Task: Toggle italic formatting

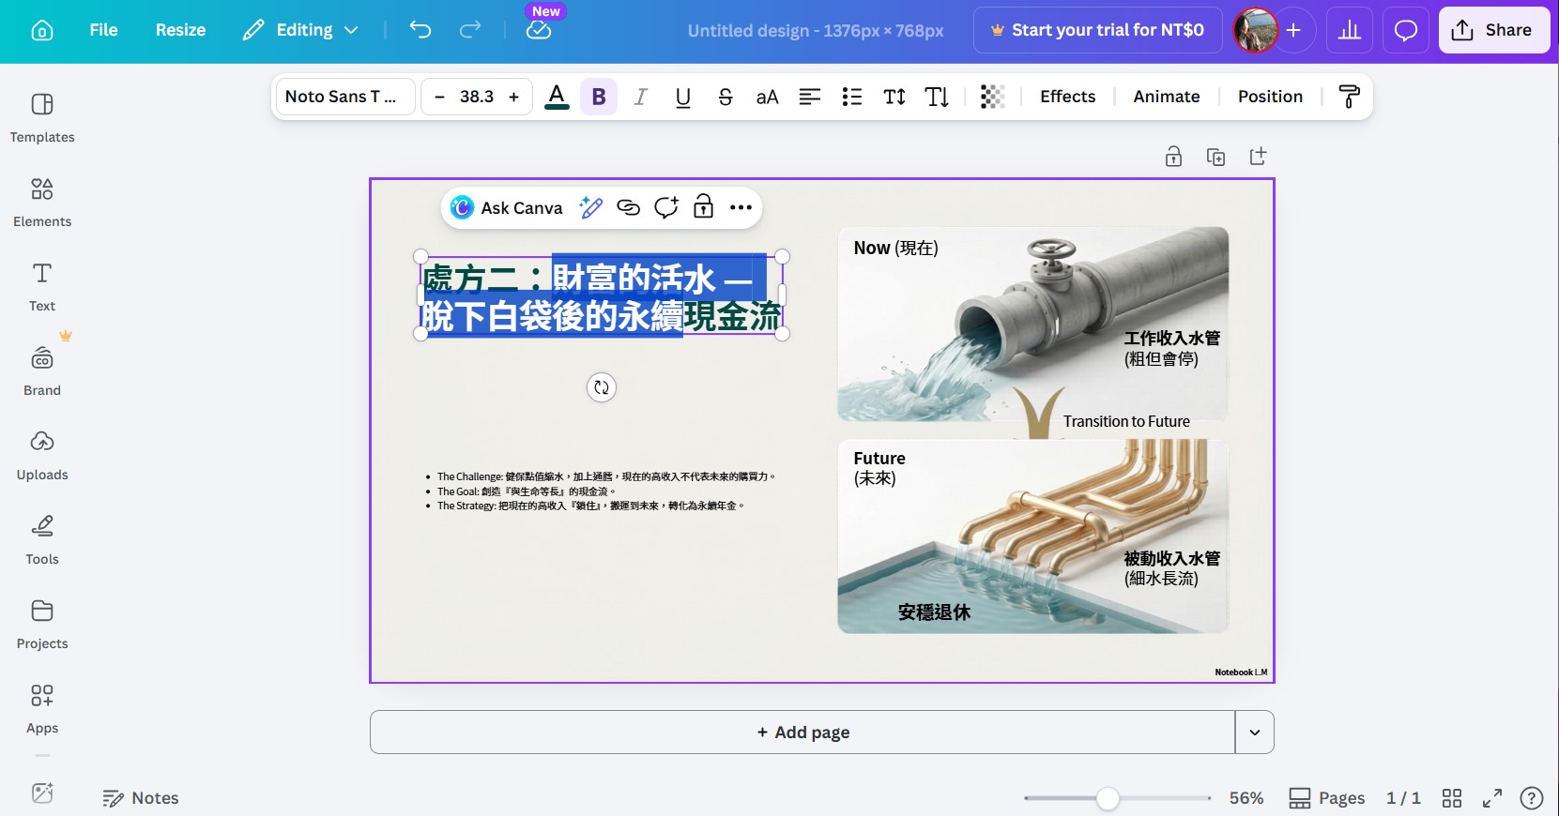Action: pos(641,97)
